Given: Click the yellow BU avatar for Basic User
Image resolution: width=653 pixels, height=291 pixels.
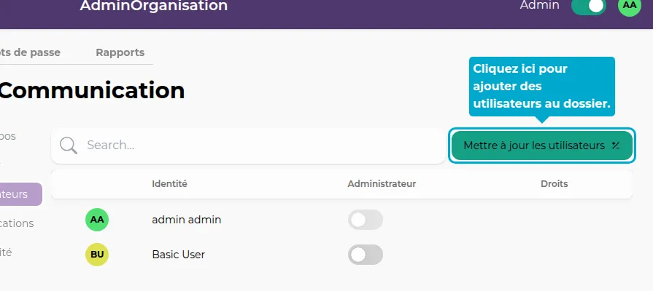Looking at the screenshot, I should click(97, 255).
